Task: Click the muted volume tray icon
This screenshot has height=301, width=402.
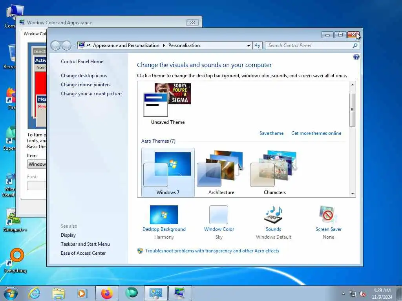Action: pyautogui.click(x=362, y=294)
